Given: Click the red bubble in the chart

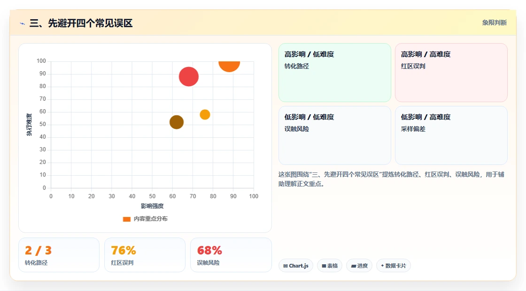Looking at the screenshot, I should [188, 77].
